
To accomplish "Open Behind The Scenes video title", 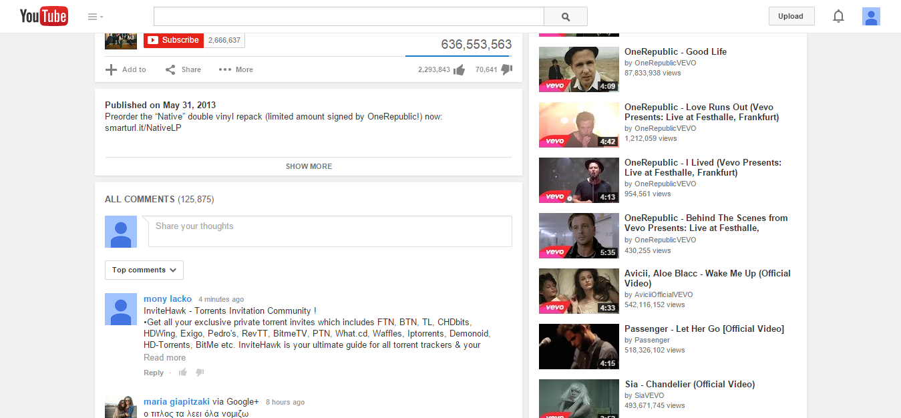I will pos(706,223).
